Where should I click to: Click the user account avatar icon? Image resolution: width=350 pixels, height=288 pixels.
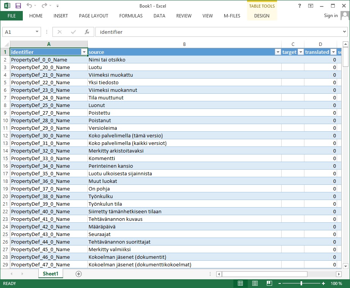tap(345, 16)
